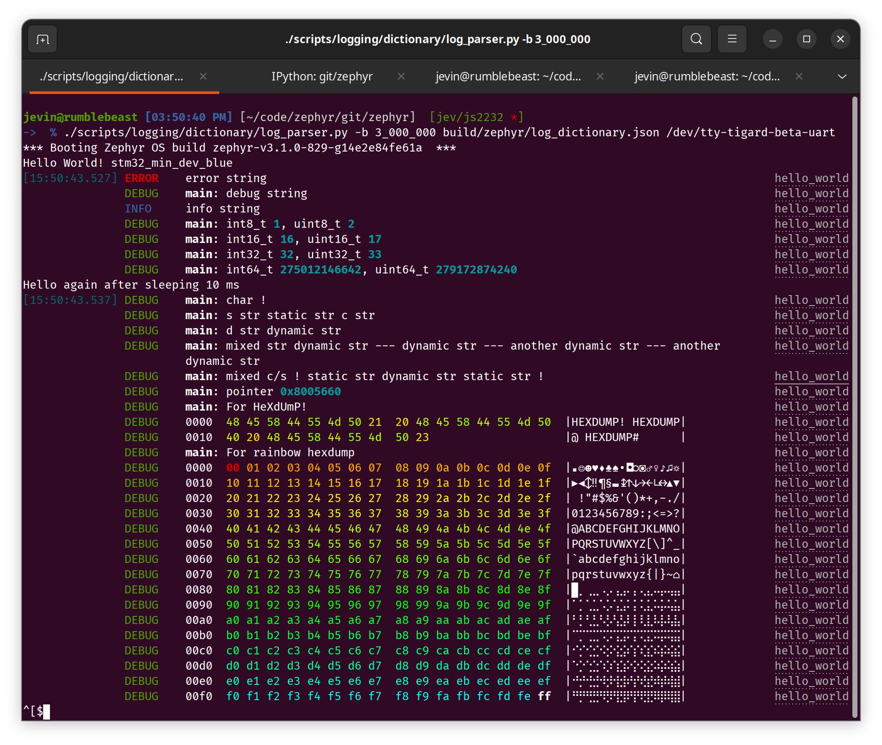Switch to the fourth jevin@rumblebeast tab
882x745 pixels.
tap(707, 76)
